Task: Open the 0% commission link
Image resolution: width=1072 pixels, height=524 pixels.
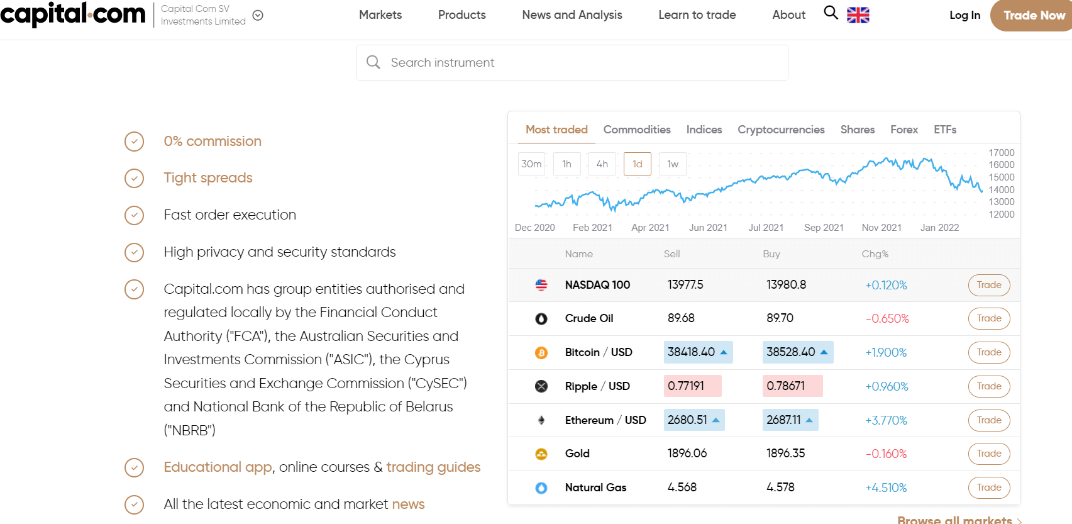Action: 213,142
